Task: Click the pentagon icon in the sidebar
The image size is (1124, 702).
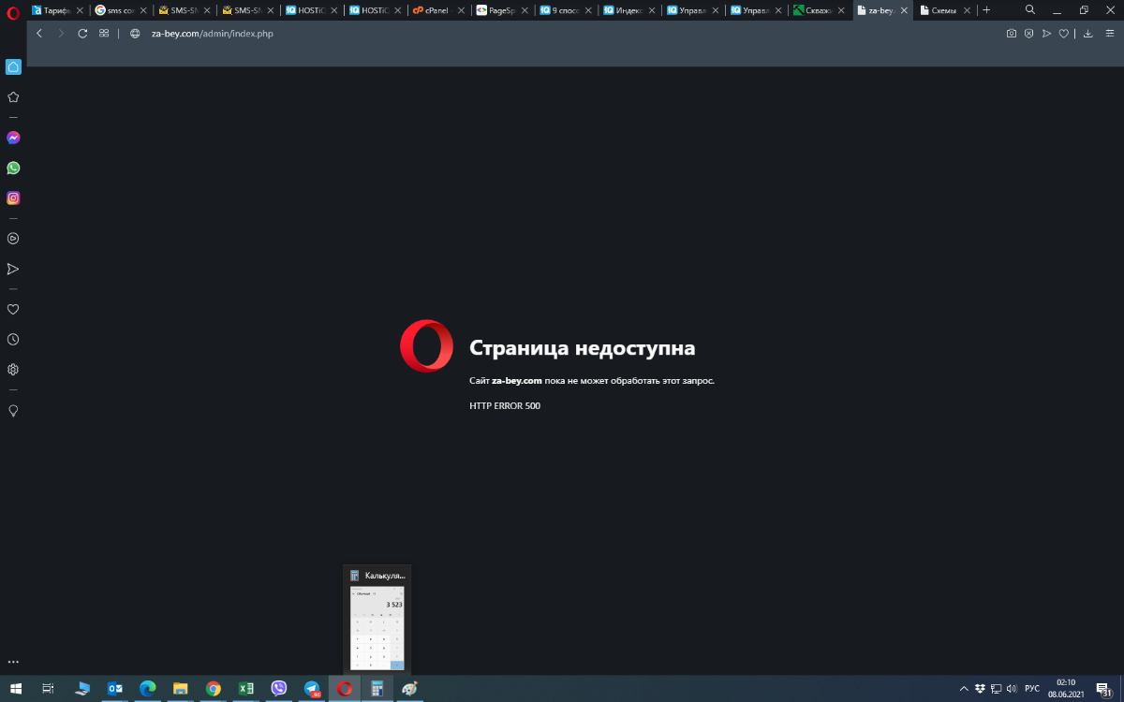Action: point(13,96)
